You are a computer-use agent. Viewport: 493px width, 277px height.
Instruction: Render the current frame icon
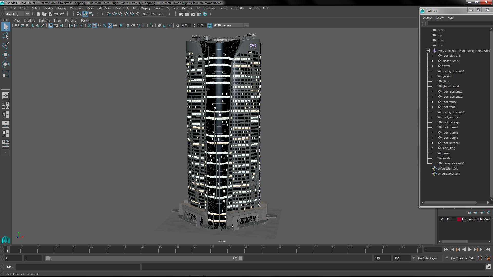tap(187, 14)
